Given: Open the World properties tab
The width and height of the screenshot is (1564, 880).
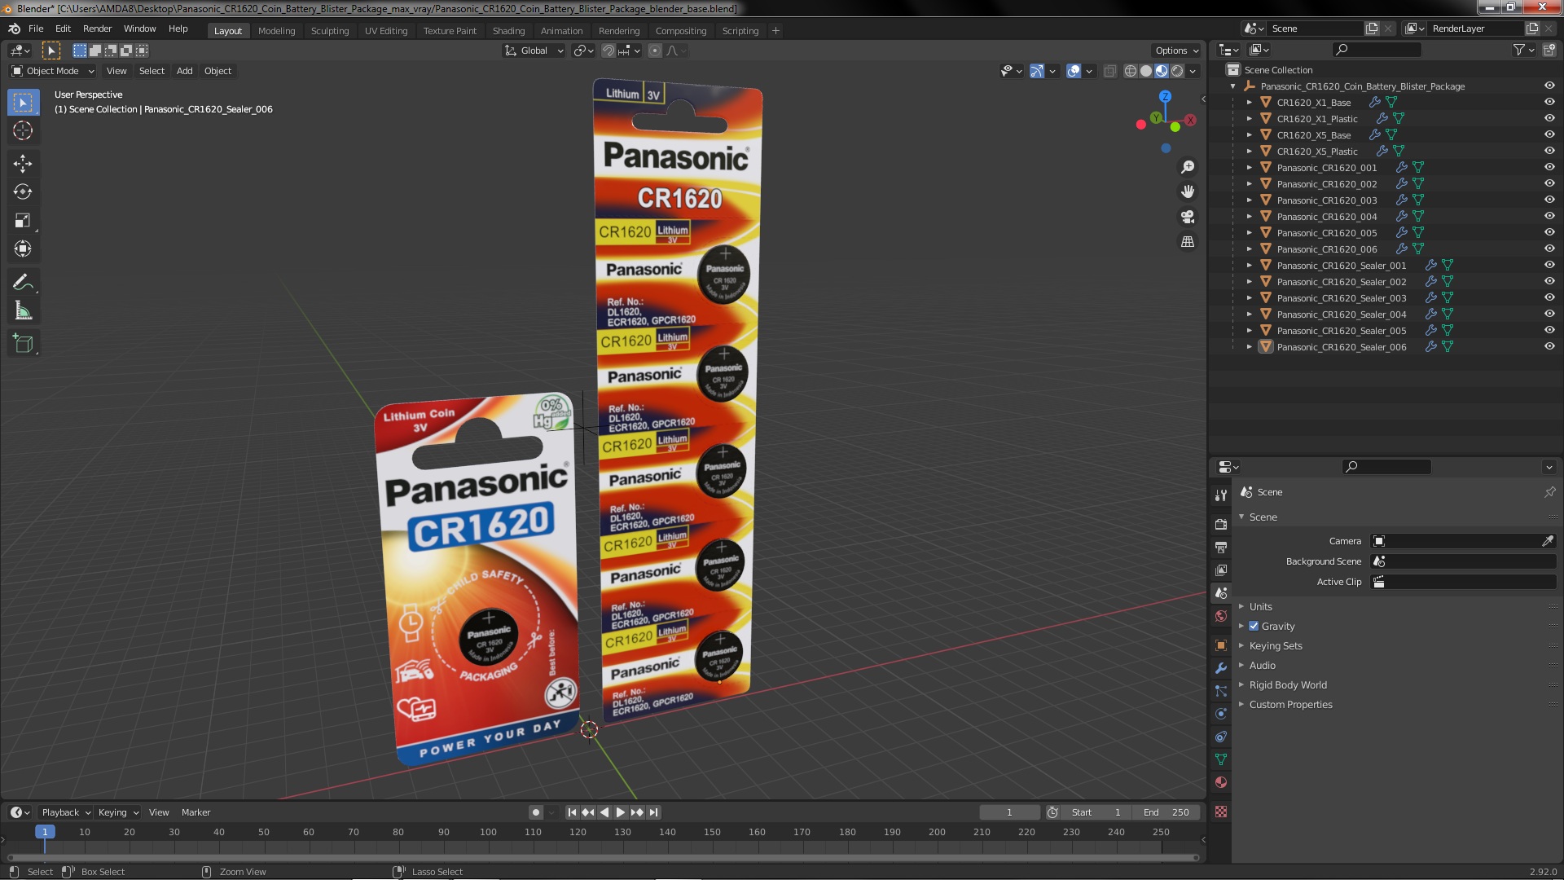Looking at the screenshot, I should tap(1220, 616).
